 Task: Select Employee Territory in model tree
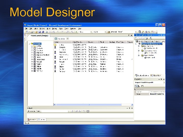43,55
